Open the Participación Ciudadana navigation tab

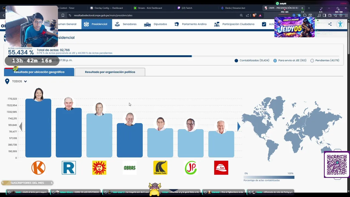click(234, 24)
